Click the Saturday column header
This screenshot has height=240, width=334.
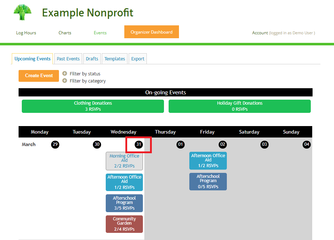pos(249,132)
